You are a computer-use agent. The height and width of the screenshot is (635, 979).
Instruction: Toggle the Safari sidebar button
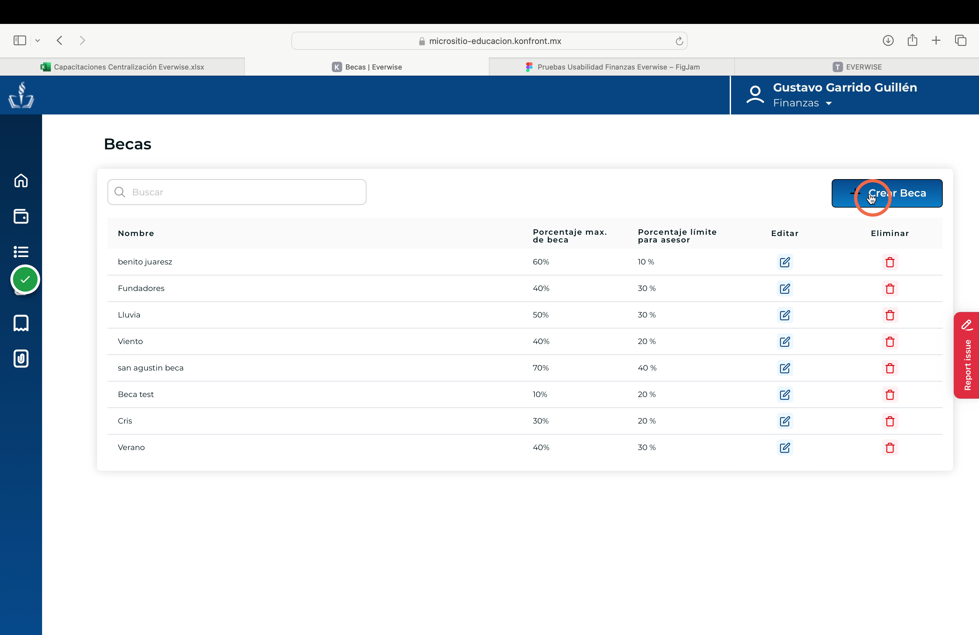pos(20,40)
